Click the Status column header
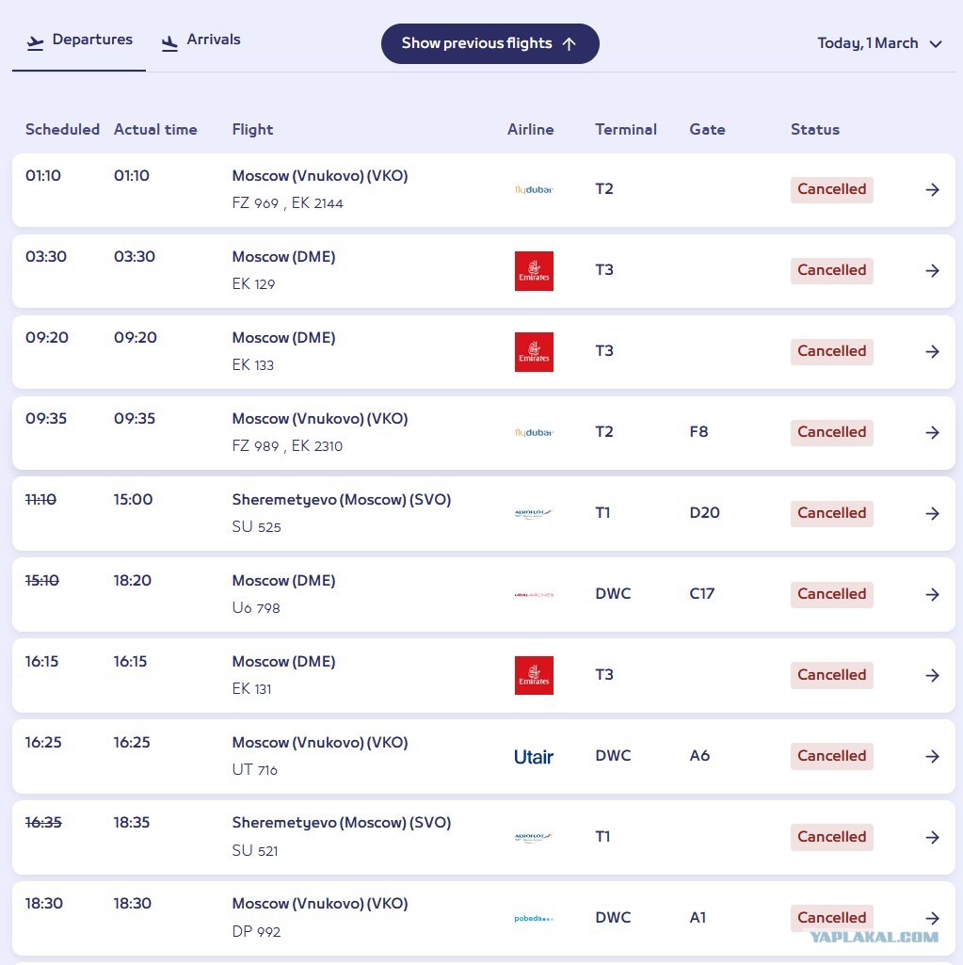 point(814,129)
